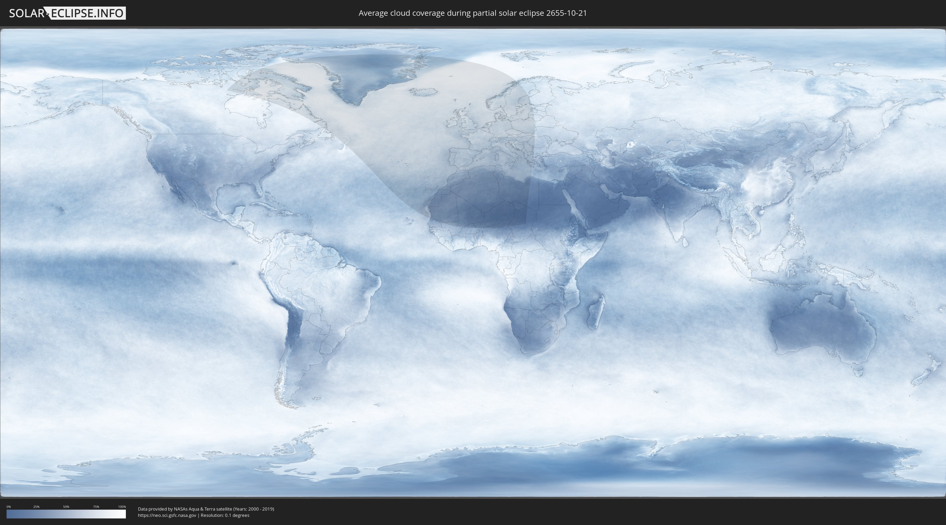Viewport: 946px width, 525px height.
Task: Click the 25% label on legend
Action: coord(36,507)
